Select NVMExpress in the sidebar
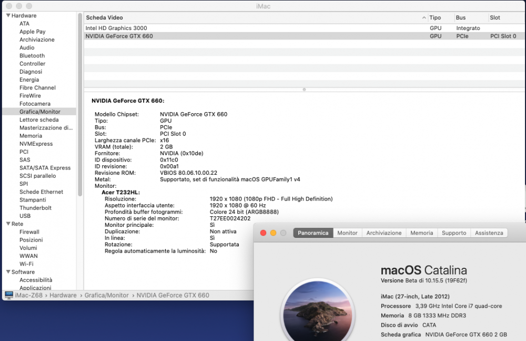 tap(36, 144)
